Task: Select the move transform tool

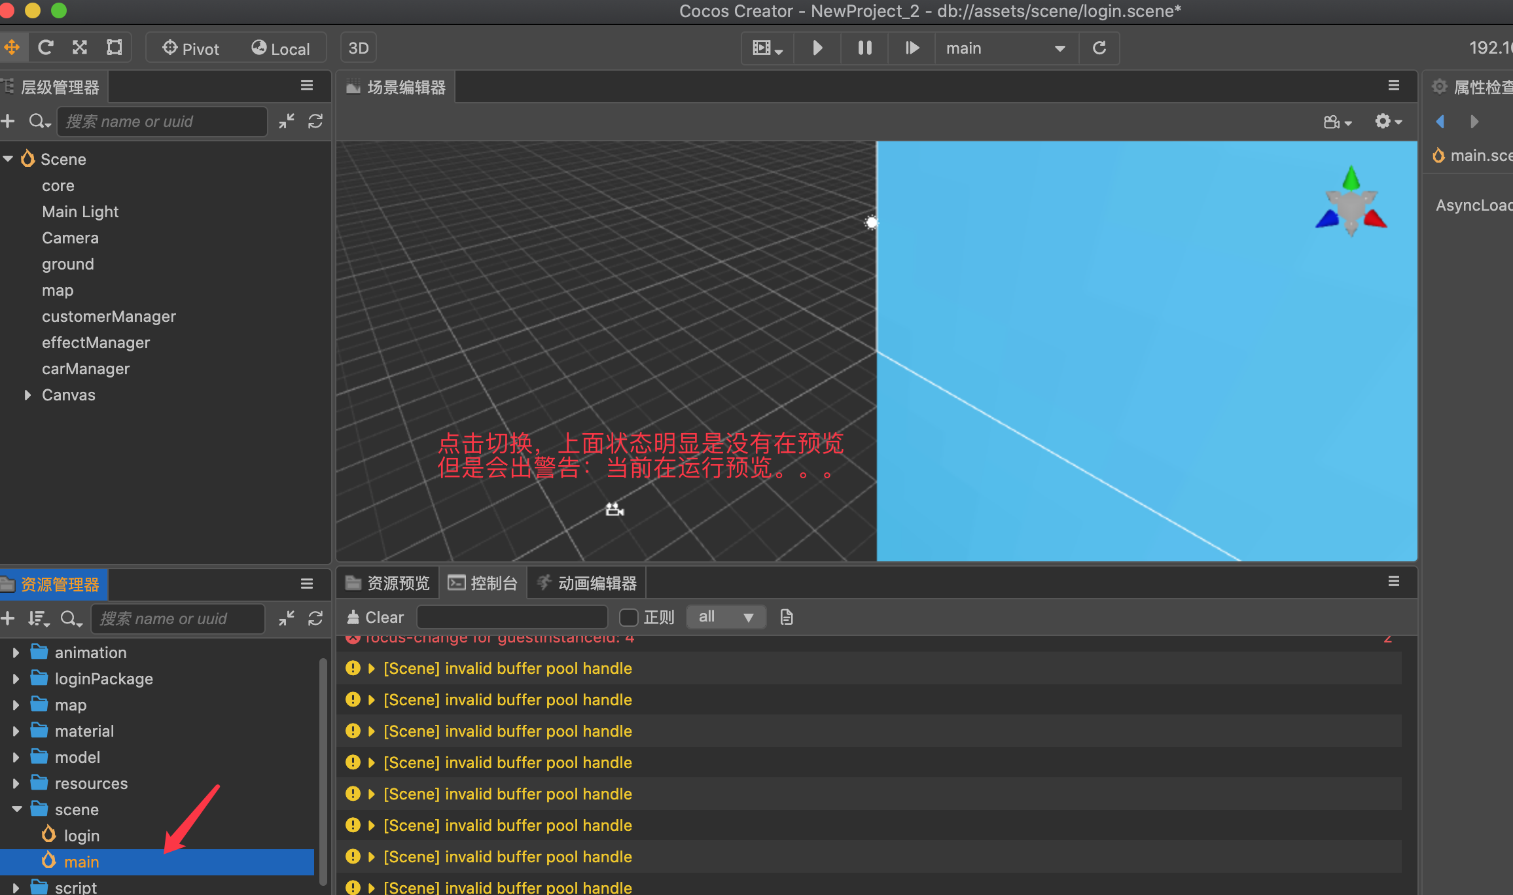Action: tap(12, 48)
